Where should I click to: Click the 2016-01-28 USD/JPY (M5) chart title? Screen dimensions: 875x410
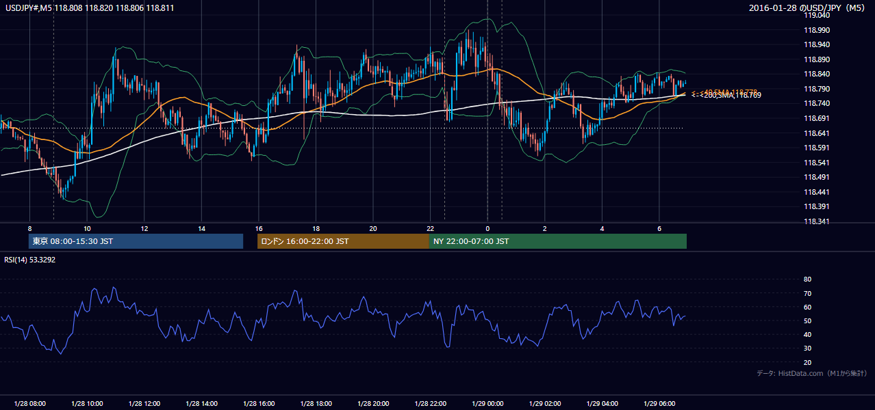pyautogui.click(x=807, y=8)
